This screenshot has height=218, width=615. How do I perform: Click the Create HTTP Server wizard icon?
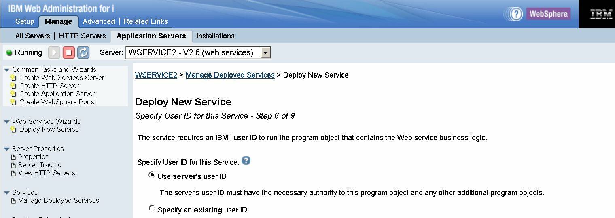[13, 86]
